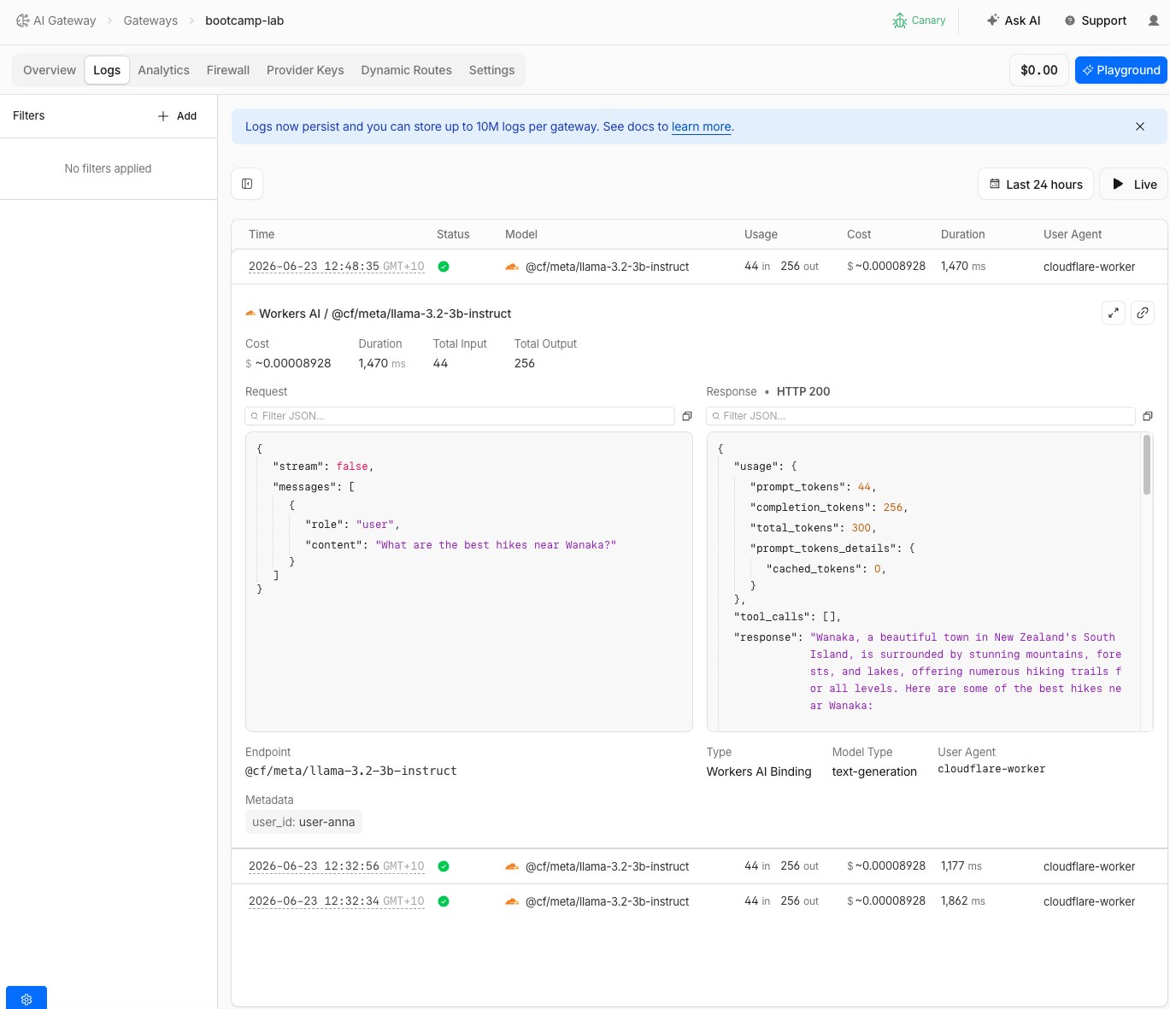The width and height of the screenshot is (1170, 1009).
Task: Open the Analytics tab
Action: click(x=164, y=70)
